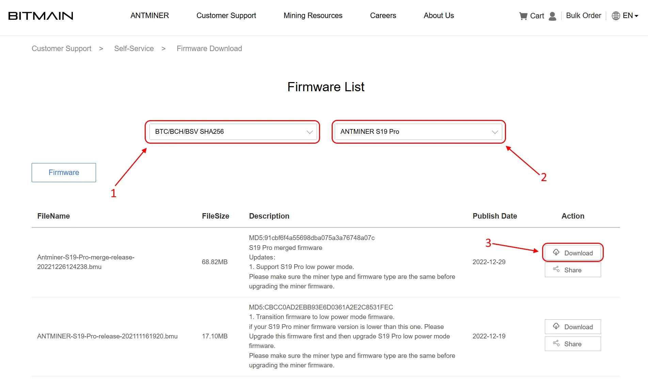Viewport: 648px width, 381px height.
Task: Share the S19 Pro merge release firmware
Action: pos(572,270)
